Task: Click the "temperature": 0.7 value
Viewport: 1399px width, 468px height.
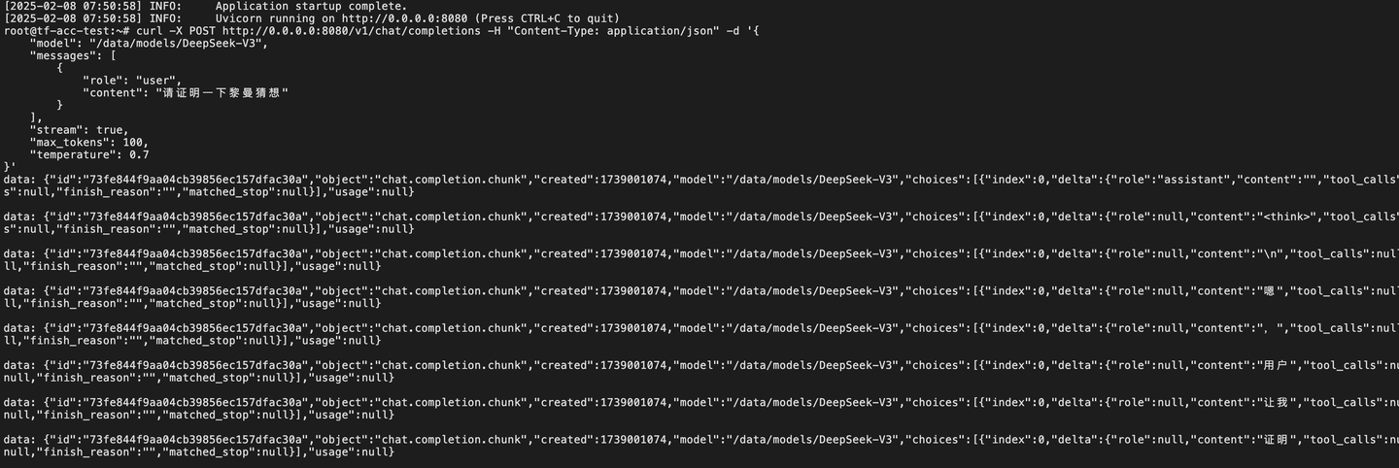Action: 88,154
